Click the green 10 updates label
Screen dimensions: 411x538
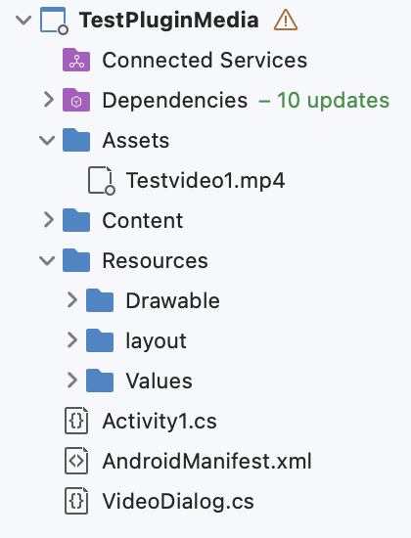click(324, 100)
